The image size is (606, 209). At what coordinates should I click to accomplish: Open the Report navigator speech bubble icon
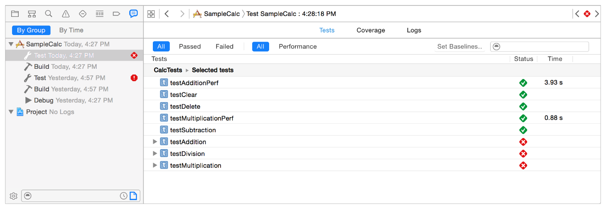point(133,14)
